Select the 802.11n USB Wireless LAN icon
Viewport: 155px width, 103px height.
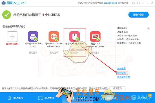point(54,36)
